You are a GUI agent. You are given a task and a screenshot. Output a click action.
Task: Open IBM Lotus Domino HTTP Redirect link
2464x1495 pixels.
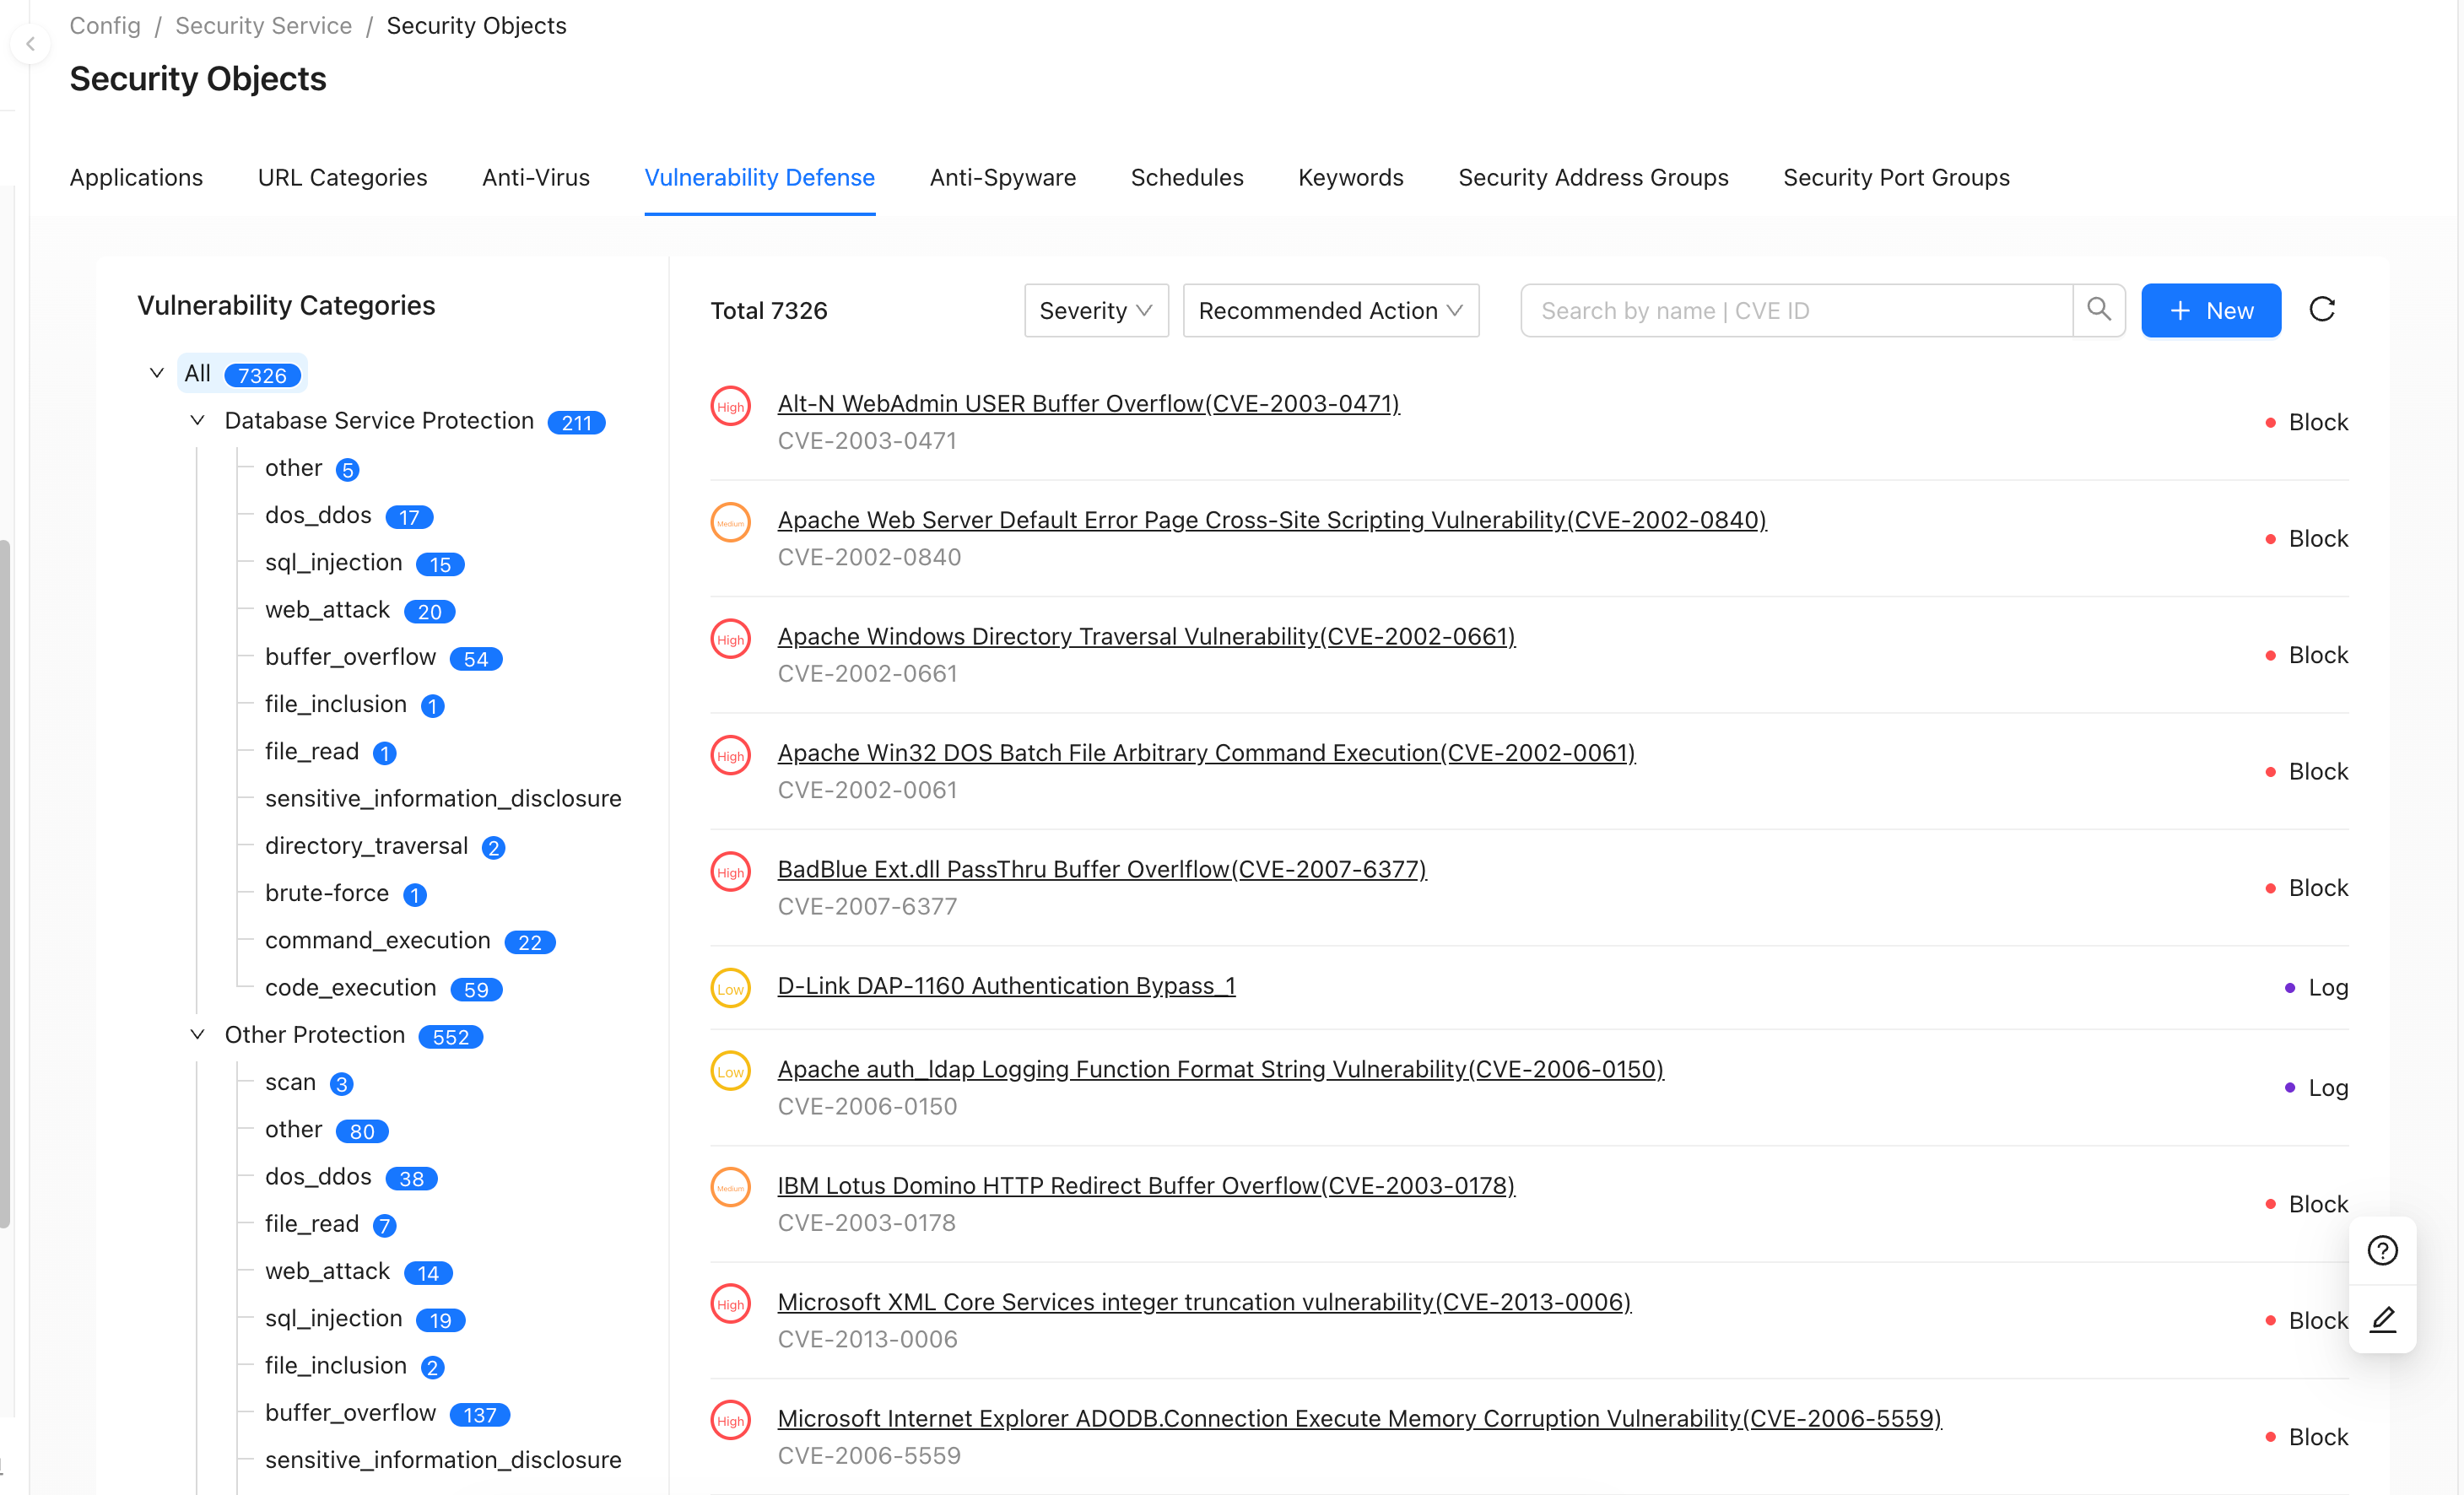click(1146, 1185)
